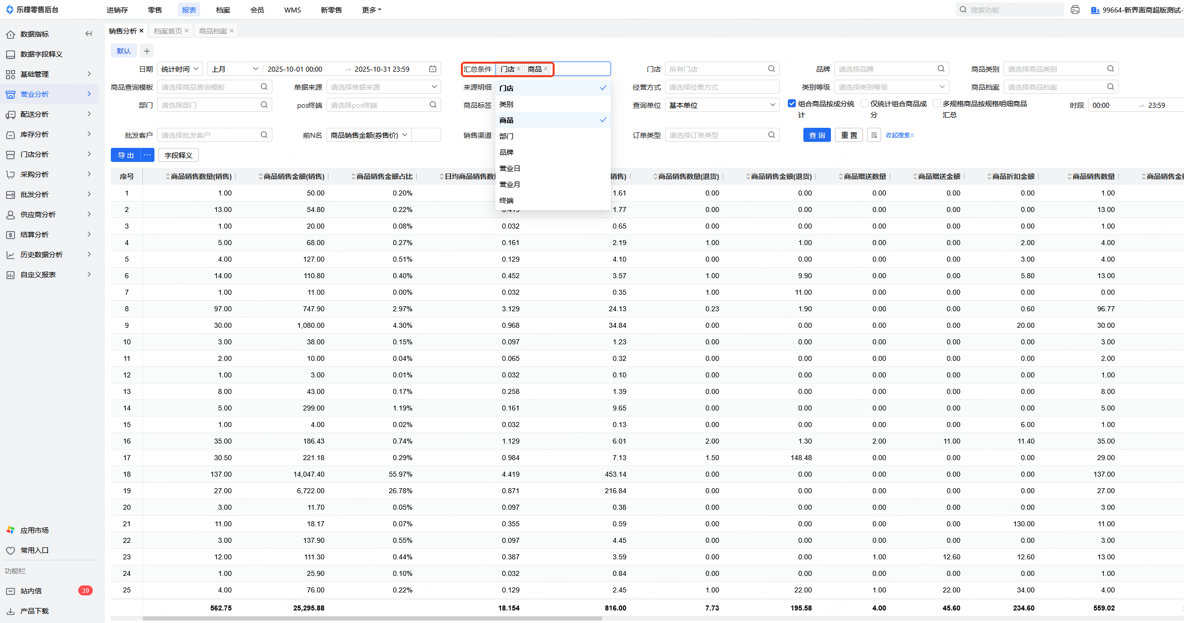Click the 查询 button

(817, 135)
